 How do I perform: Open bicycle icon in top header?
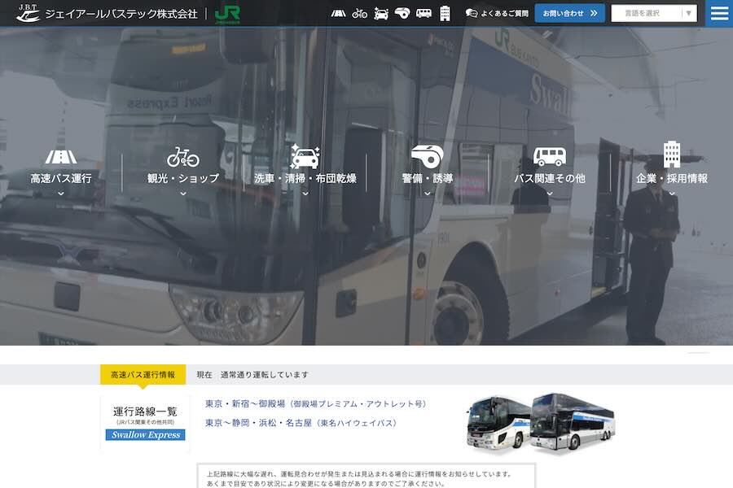[359, 13]
